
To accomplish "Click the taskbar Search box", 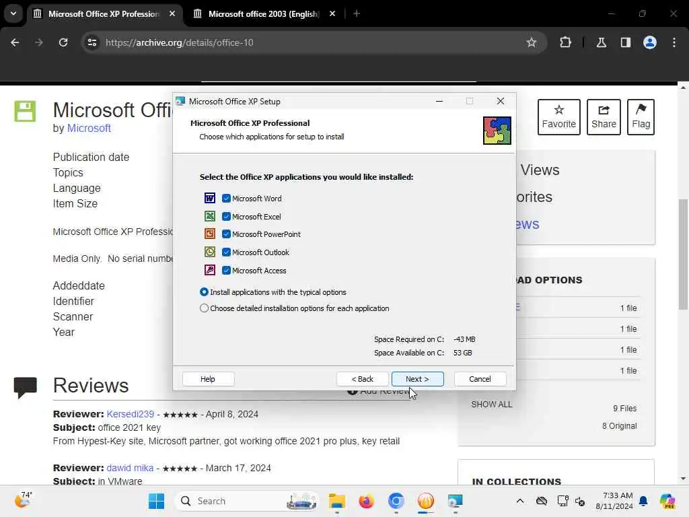I will pos(248,501).
